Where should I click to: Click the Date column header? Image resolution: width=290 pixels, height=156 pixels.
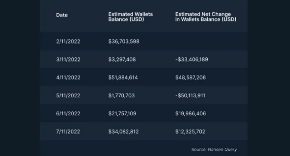62,15
